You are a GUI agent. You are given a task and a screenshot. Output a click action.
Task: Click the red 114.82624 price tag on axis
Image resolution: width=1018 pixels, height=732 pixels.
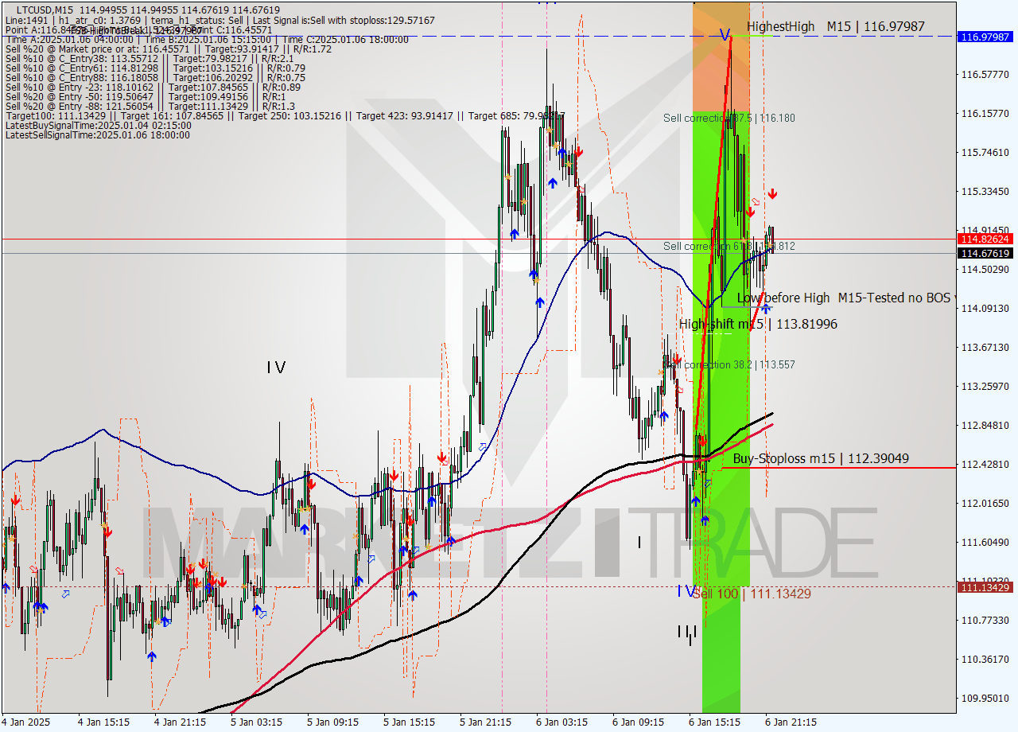click(987, 239)
